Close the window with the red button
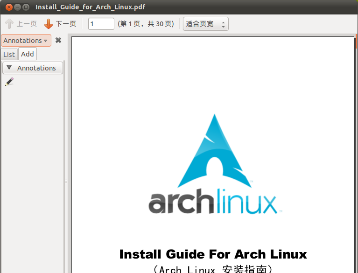 pos(9,7)
